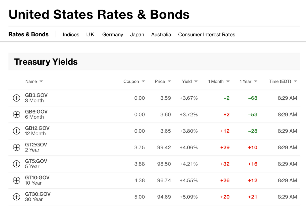Image resolution: width=306 pixels, height=210 pixels.
Task: Add GT30:GOV 30 Year via plus icon
Action: [17, 197]
